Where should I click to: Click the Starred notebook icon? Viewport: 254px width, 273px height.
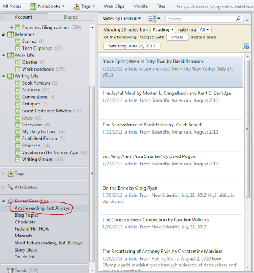[x=17, y=41]
